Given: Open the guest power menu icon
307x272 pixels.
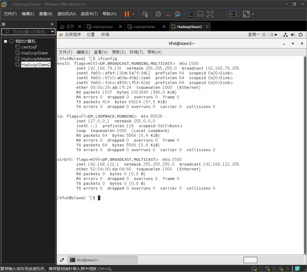Looking at the screenshot, I should (x=301, y=35).
